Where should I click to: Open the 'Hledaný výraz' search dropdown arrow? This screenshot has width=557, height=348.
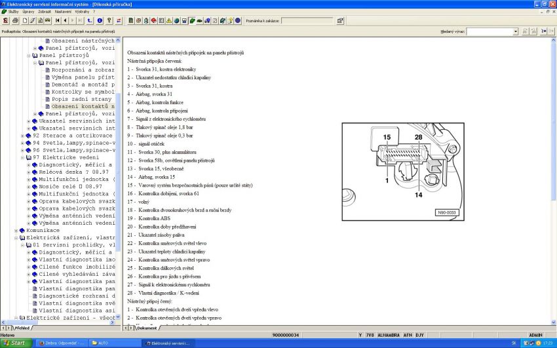point(515,31)
